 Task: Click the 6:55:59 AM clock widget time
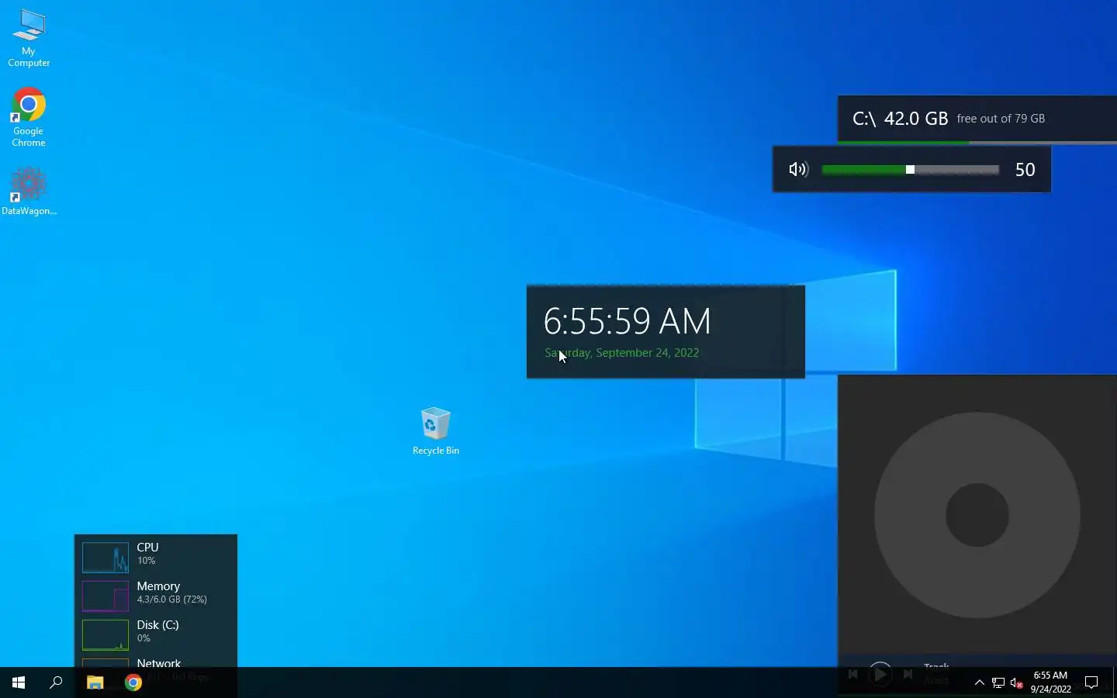click(627, 321)
